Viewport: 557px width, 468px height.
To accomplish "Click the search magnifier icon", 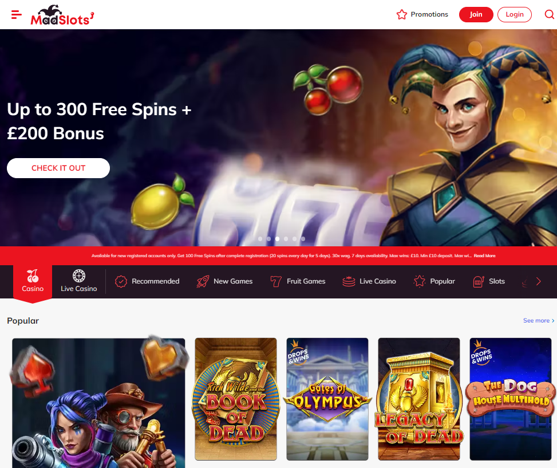I will [x=549, y=14].
